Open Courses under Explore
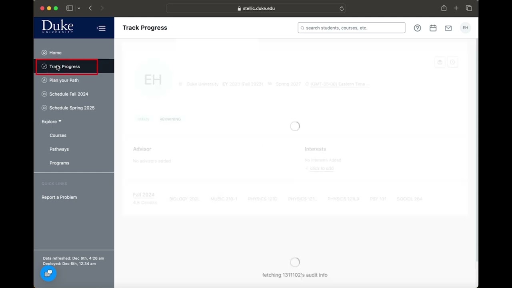The image size is (512, 288). [x=58, y=136]
